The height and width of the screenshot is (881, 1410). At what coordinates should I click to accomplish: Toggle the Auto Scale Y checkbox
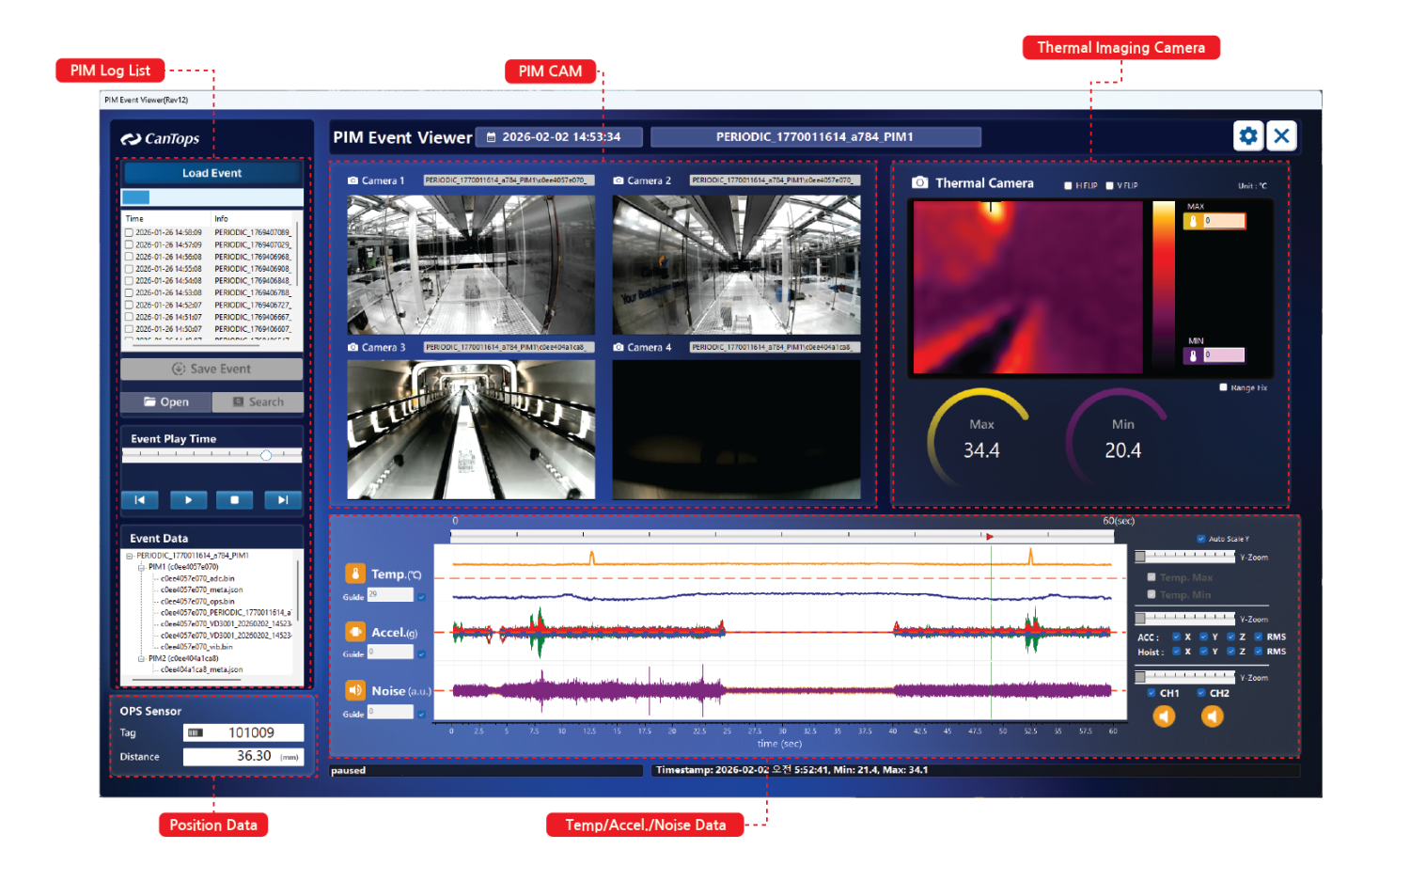pos(1201,539)
